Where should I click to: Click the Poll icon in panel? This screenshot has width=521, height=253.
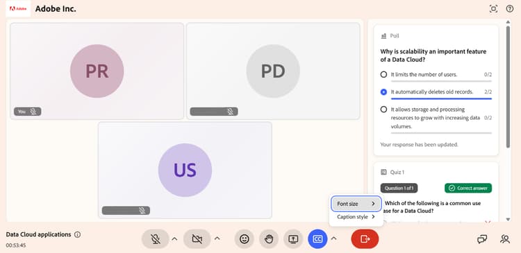point(383,36)
